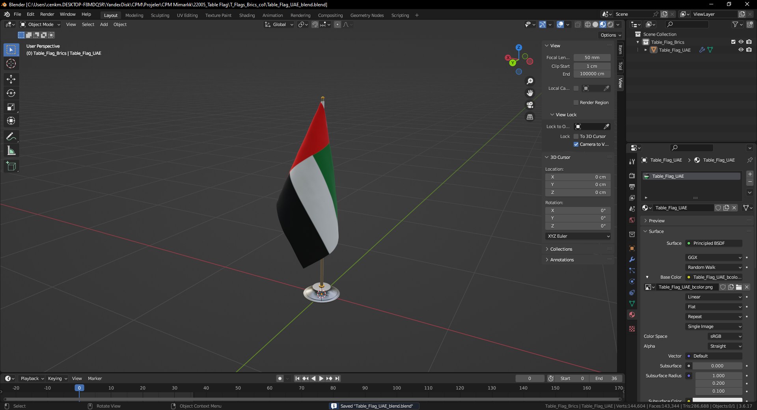Click Subsurface Color swatch
The width and height of the screenshot is (757, 410).
pyautogui.click(x=718, y=401)
